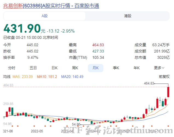
Task: Click the MA5: 233.09 indicator label
Action: pyautogui.click(x=23, y=77)
